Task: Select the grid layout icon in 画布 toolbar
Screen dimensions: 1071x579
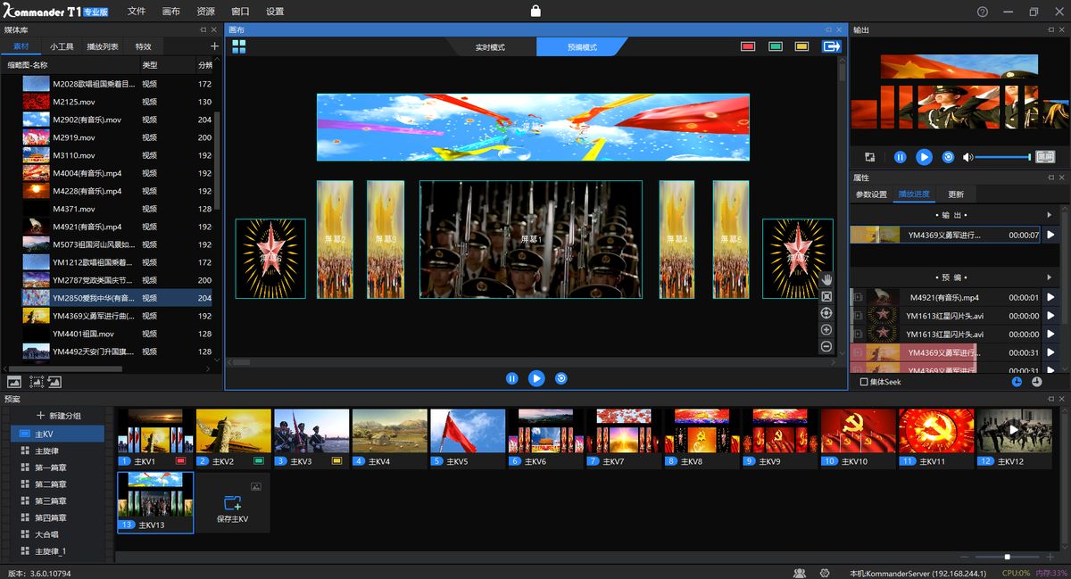Action: pyautogui.click(x=239, y=45)
